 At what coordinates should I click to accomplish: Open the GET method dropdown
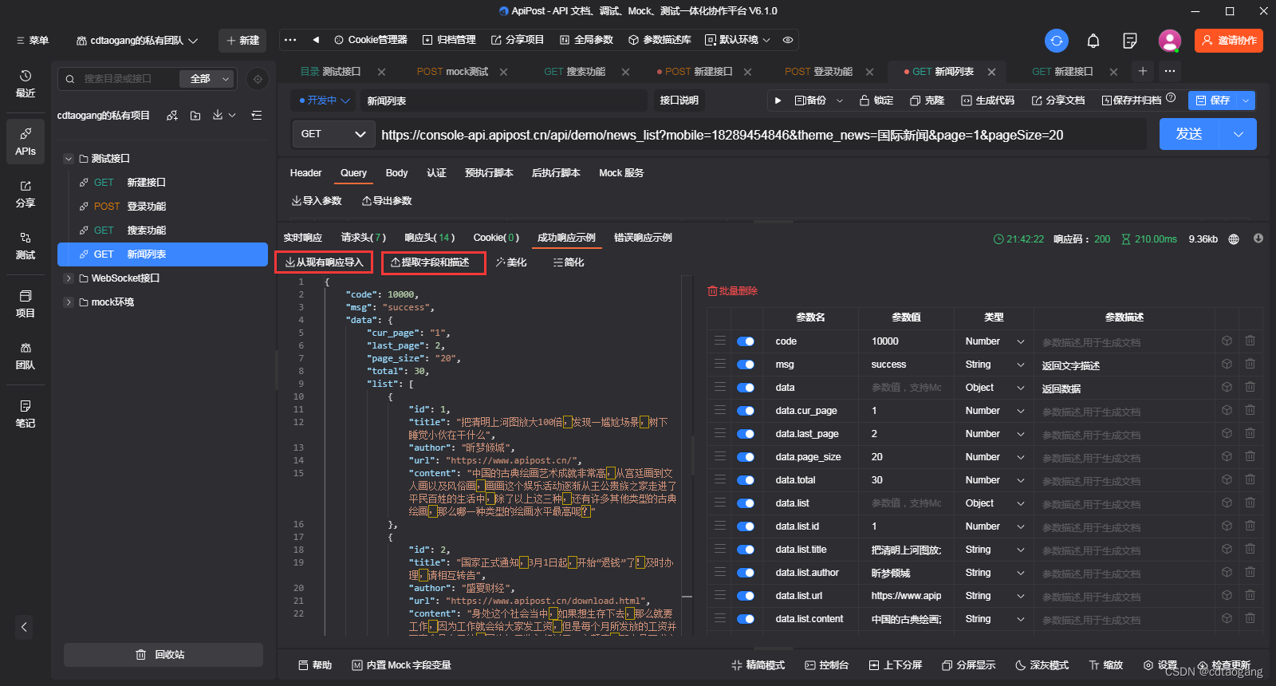pos(333,134)
